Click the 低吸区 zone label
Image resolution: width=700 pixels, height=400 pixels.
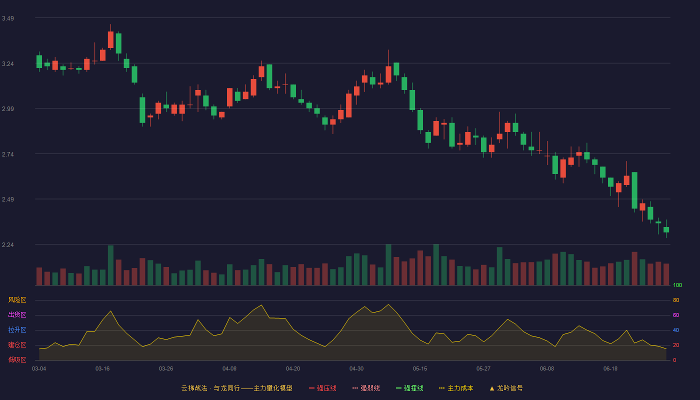tap(17, 359)
